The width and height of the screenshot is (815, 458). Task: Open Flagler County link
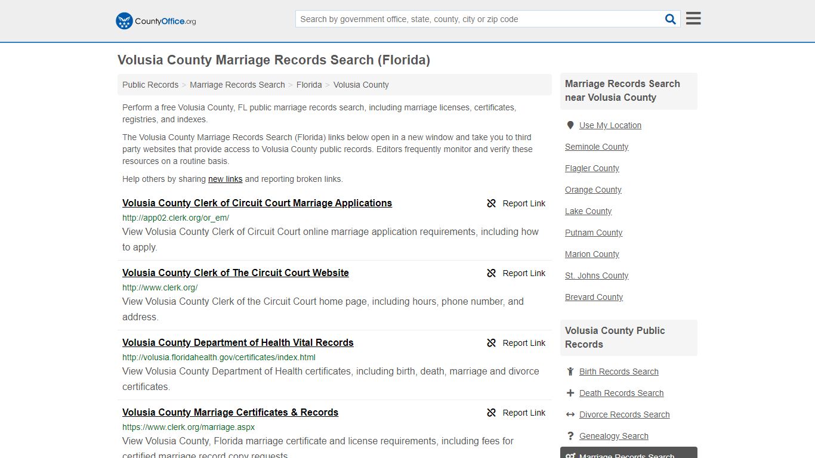[x=592, y=168]
